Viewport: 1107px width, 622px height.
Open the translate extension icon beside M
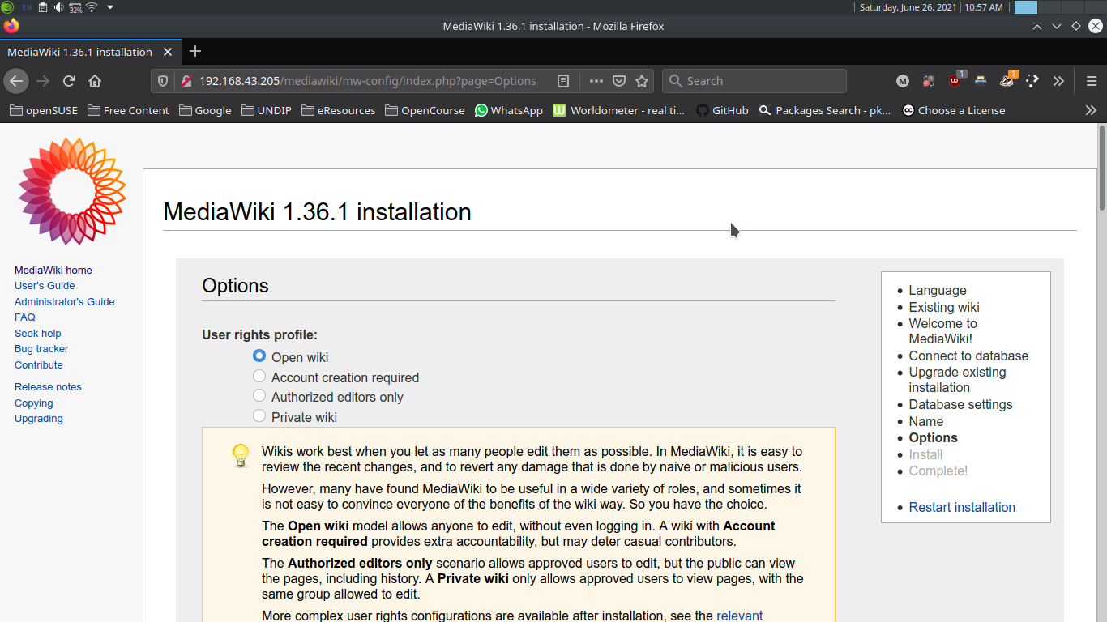929,81
